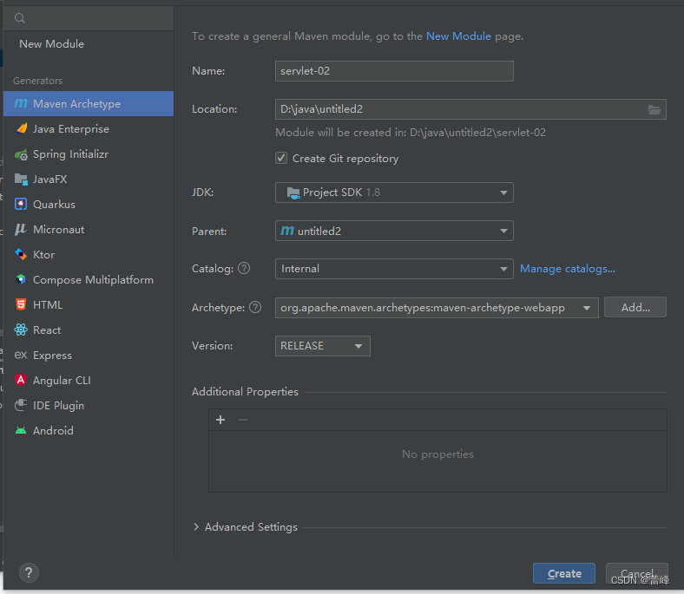Add a property with the plus icon
This screenshot has width=684, height=594.
coord(220,420)
